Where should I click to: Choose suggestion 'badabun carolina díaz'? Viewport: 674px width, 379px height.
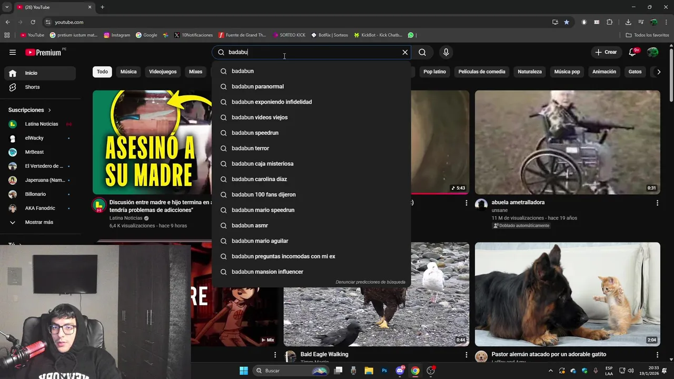(x=311, y=179)
